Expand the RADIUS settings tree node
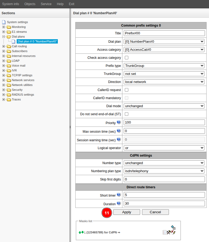 (3, 95)
